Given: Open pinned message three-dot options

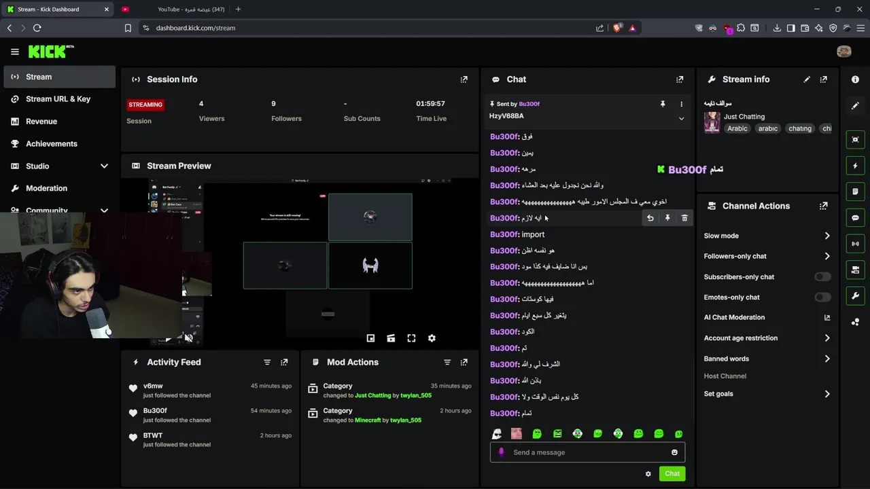Looking at the screenshot, I should click(x=681, y=104).
